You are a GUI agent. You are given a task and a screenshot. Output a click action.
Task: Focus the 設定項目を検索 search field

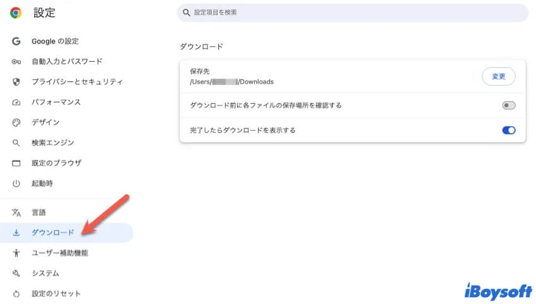click(x=352, y=13)
